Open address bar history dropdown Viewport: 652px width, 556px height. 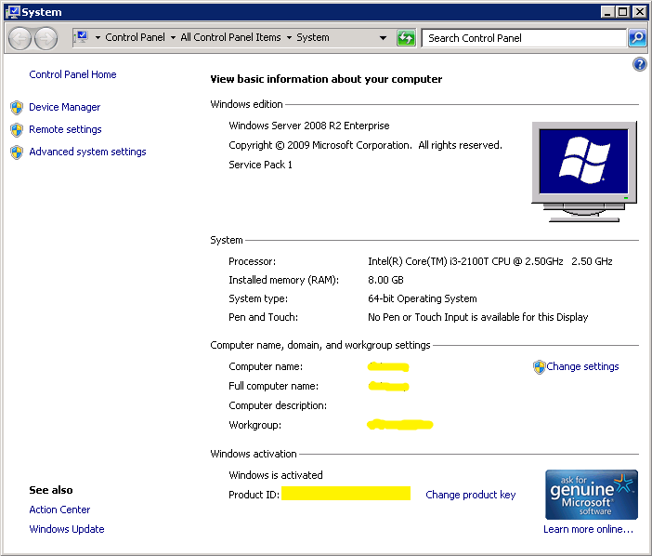(383, 38)
